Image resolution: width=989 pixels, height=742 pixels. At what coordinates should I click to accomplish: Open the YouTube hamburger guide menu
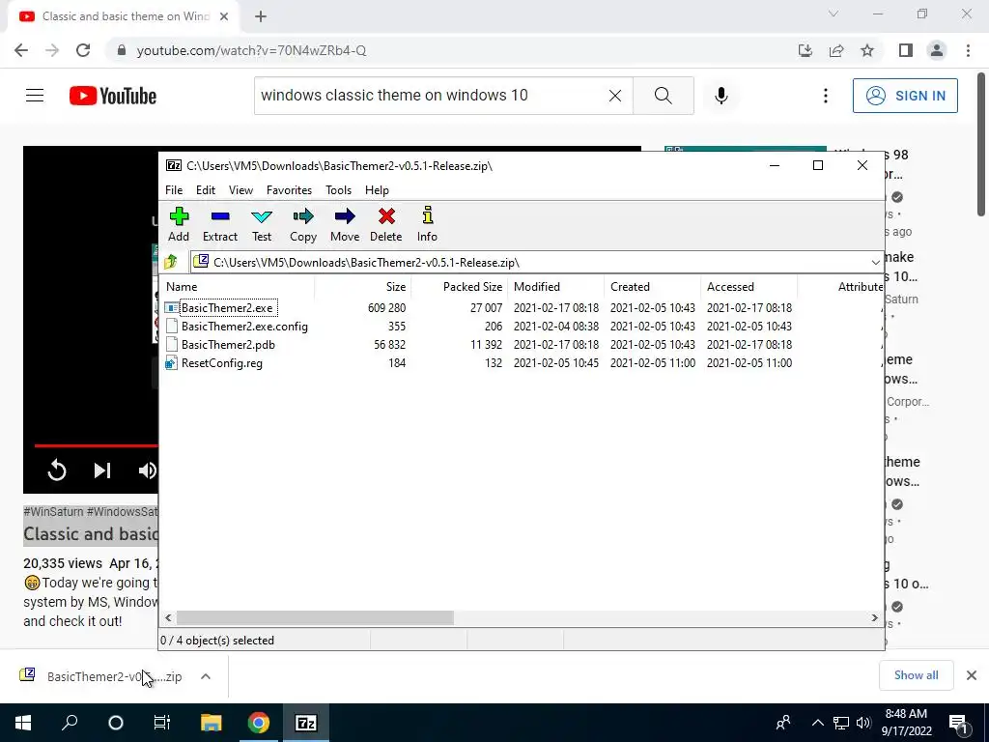35,96
